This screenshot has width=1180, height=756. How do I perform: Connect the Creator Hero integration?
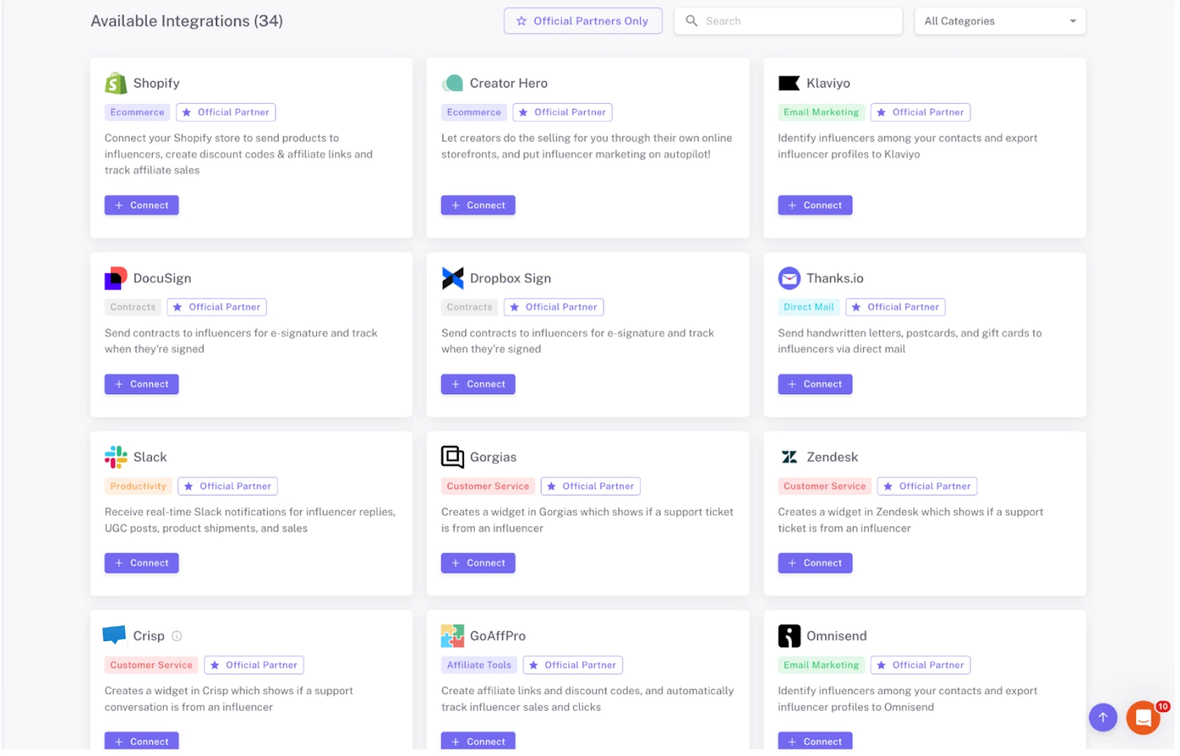pyautogui.click(x=478, y=206)
